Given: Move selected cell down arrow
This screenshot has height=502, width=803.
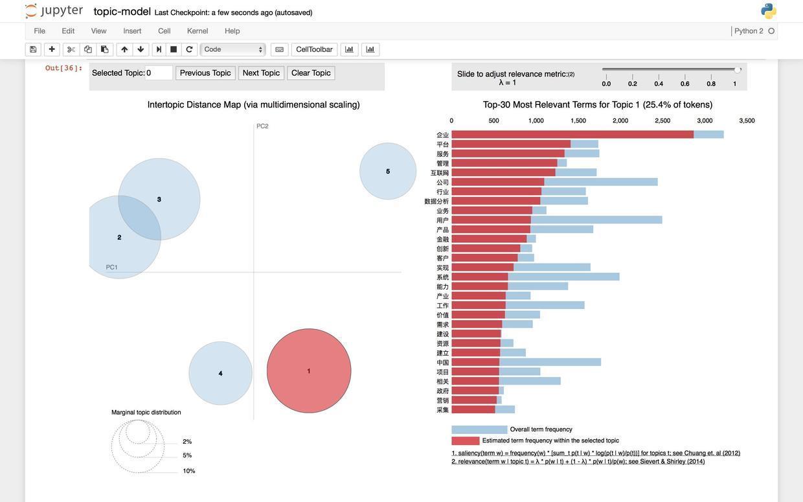Looking at the screenshot, I should click(141, 50).
